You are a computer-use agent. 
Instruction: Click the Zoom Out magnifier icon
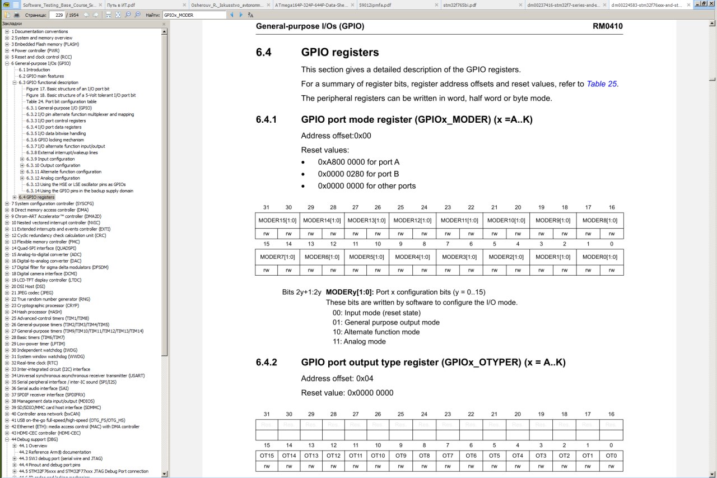128,15
